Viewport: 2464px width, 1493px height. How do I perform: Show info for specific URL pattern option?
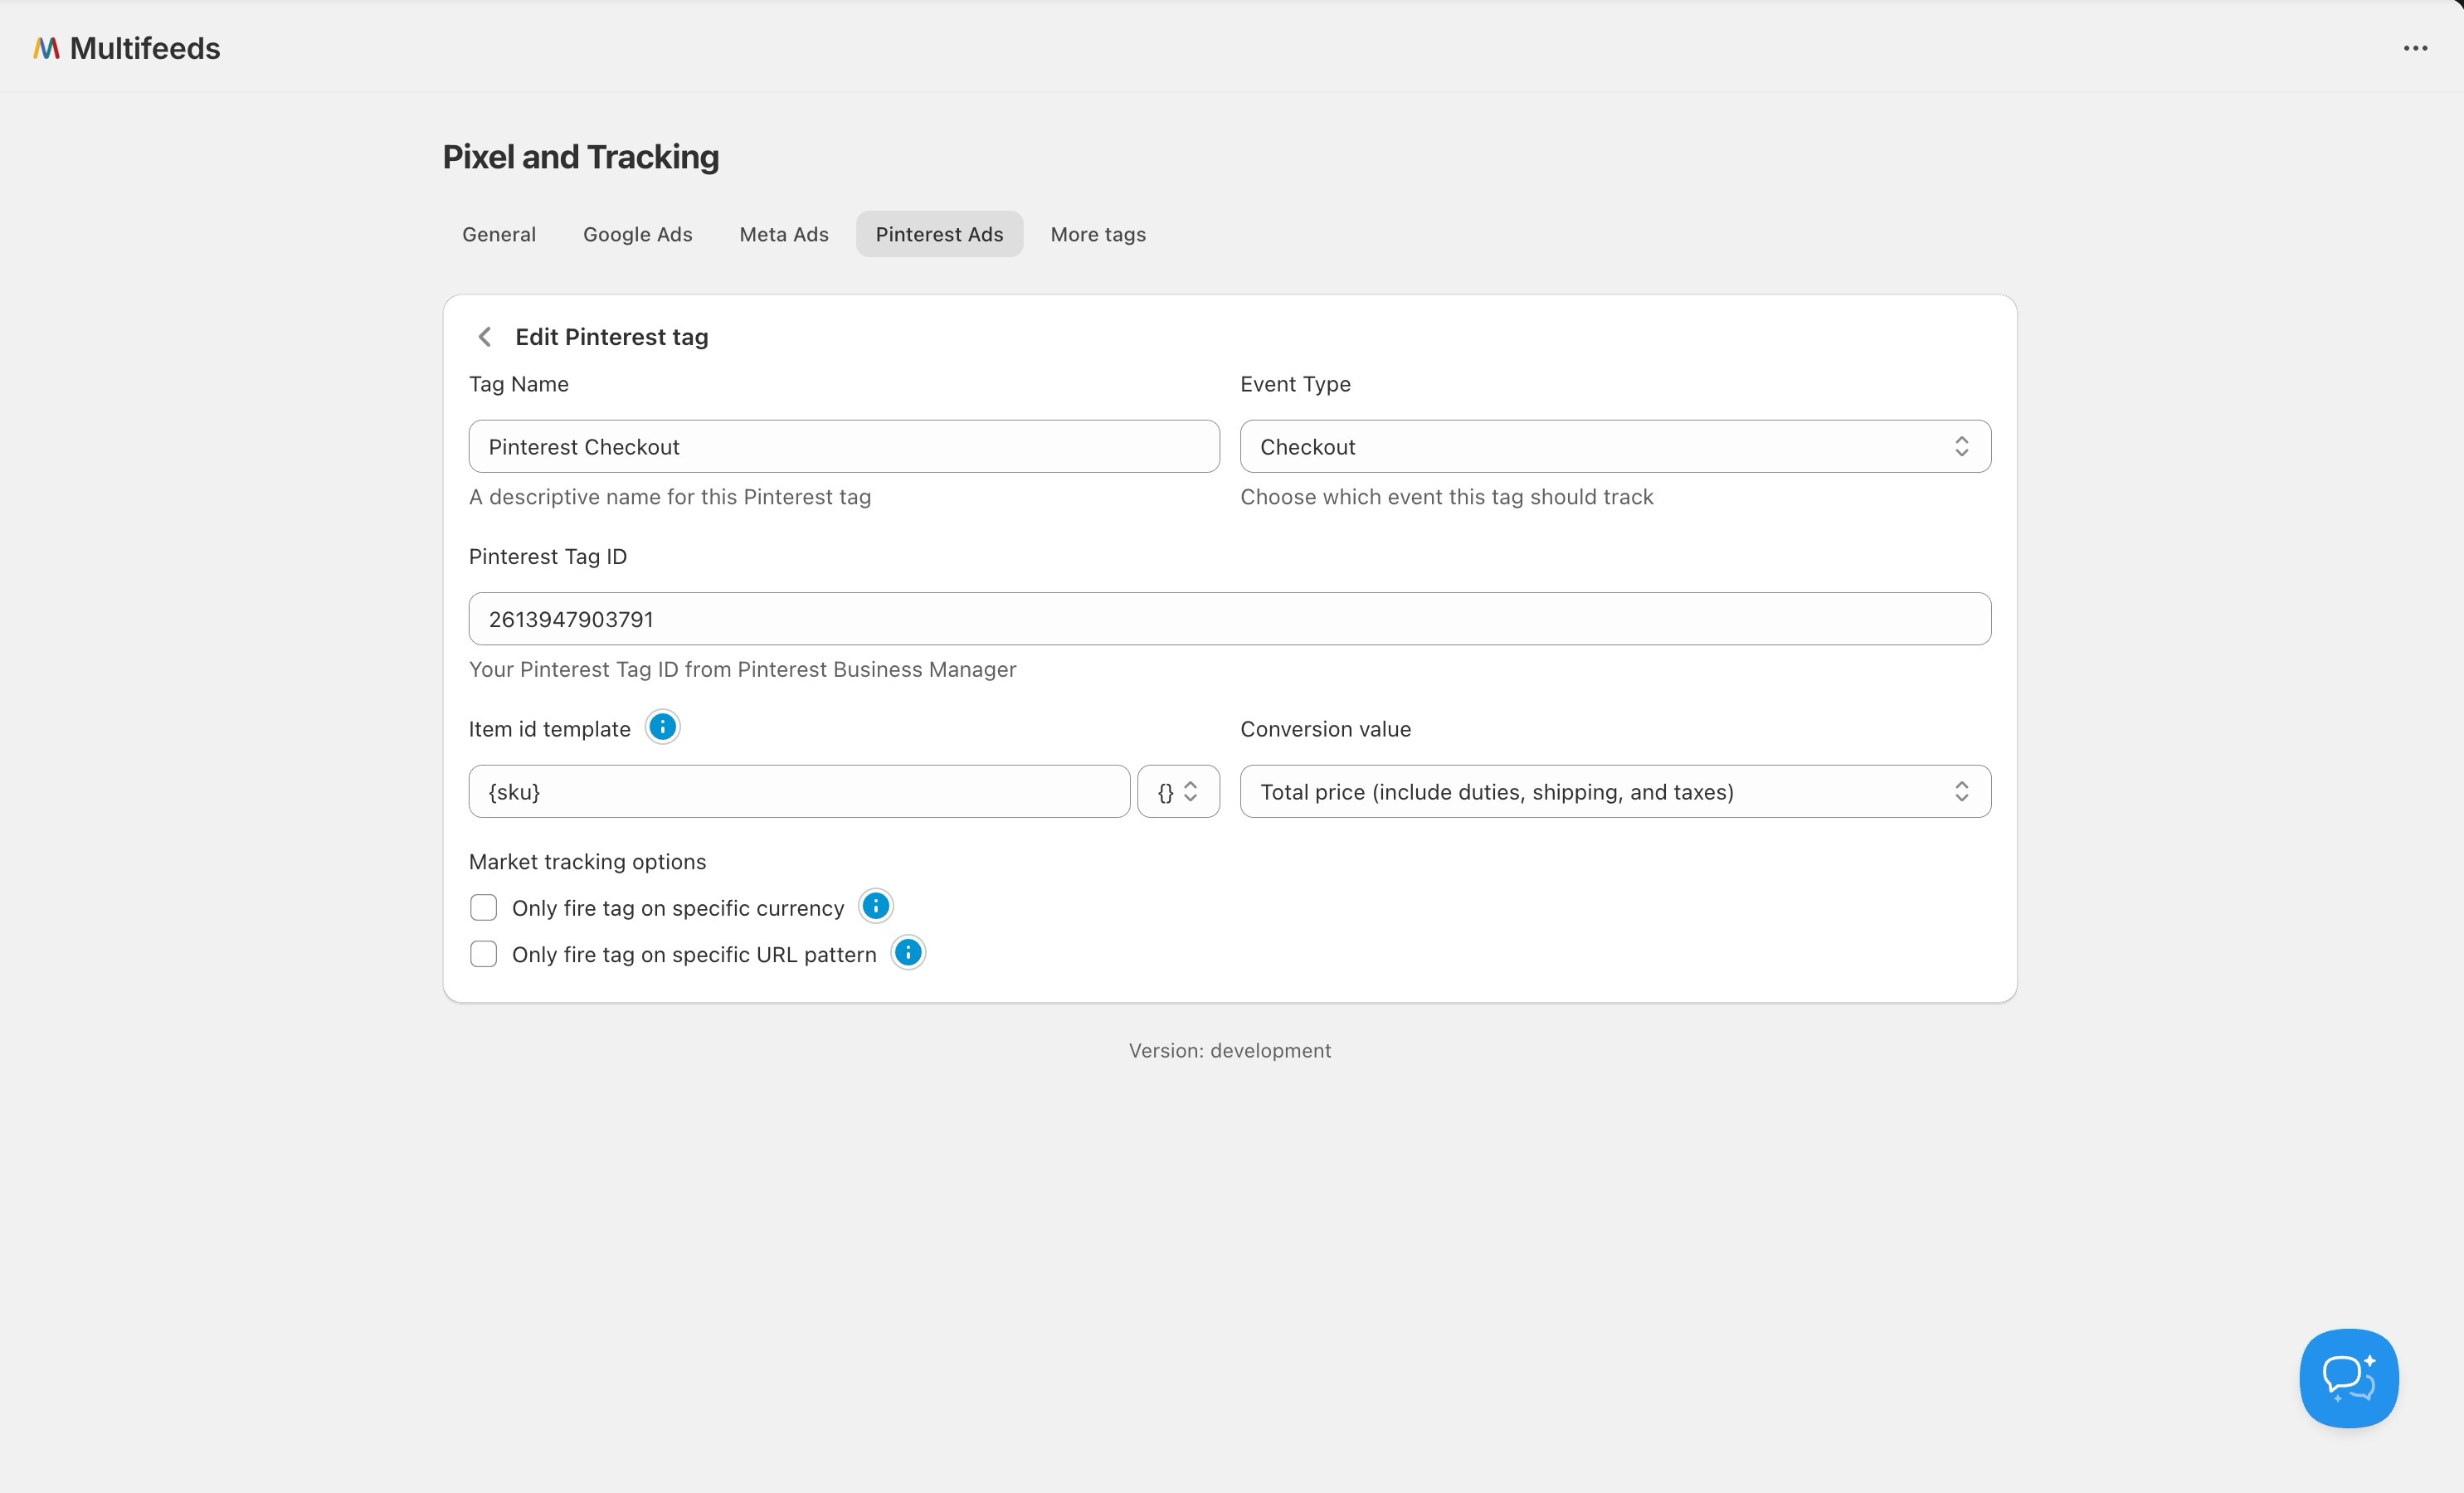coord(908,953)
